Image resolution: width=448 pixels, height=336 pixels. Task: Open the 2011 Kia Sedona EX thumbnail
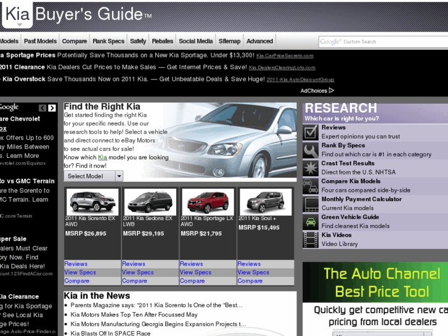pos(150,202)
